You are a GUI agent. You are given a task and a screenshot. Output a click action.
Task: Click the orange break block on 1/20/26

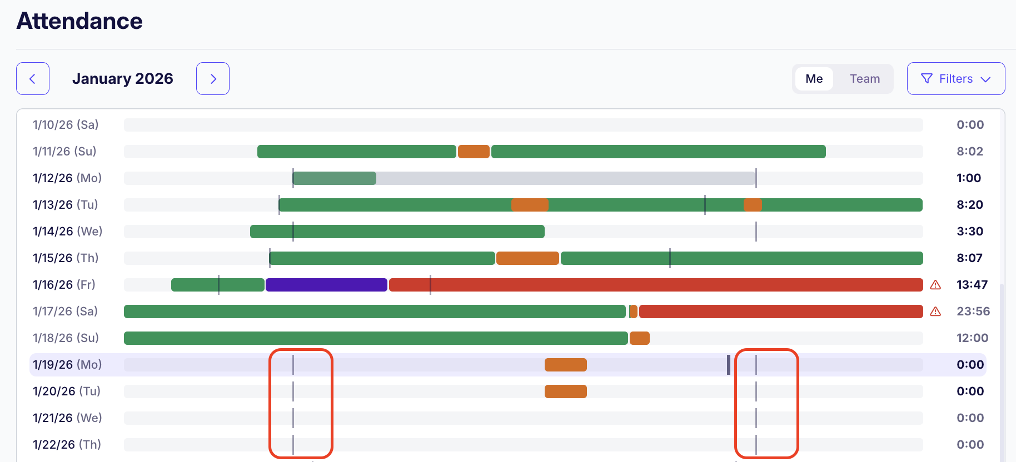pyautogui.click(x=565, y=391)
